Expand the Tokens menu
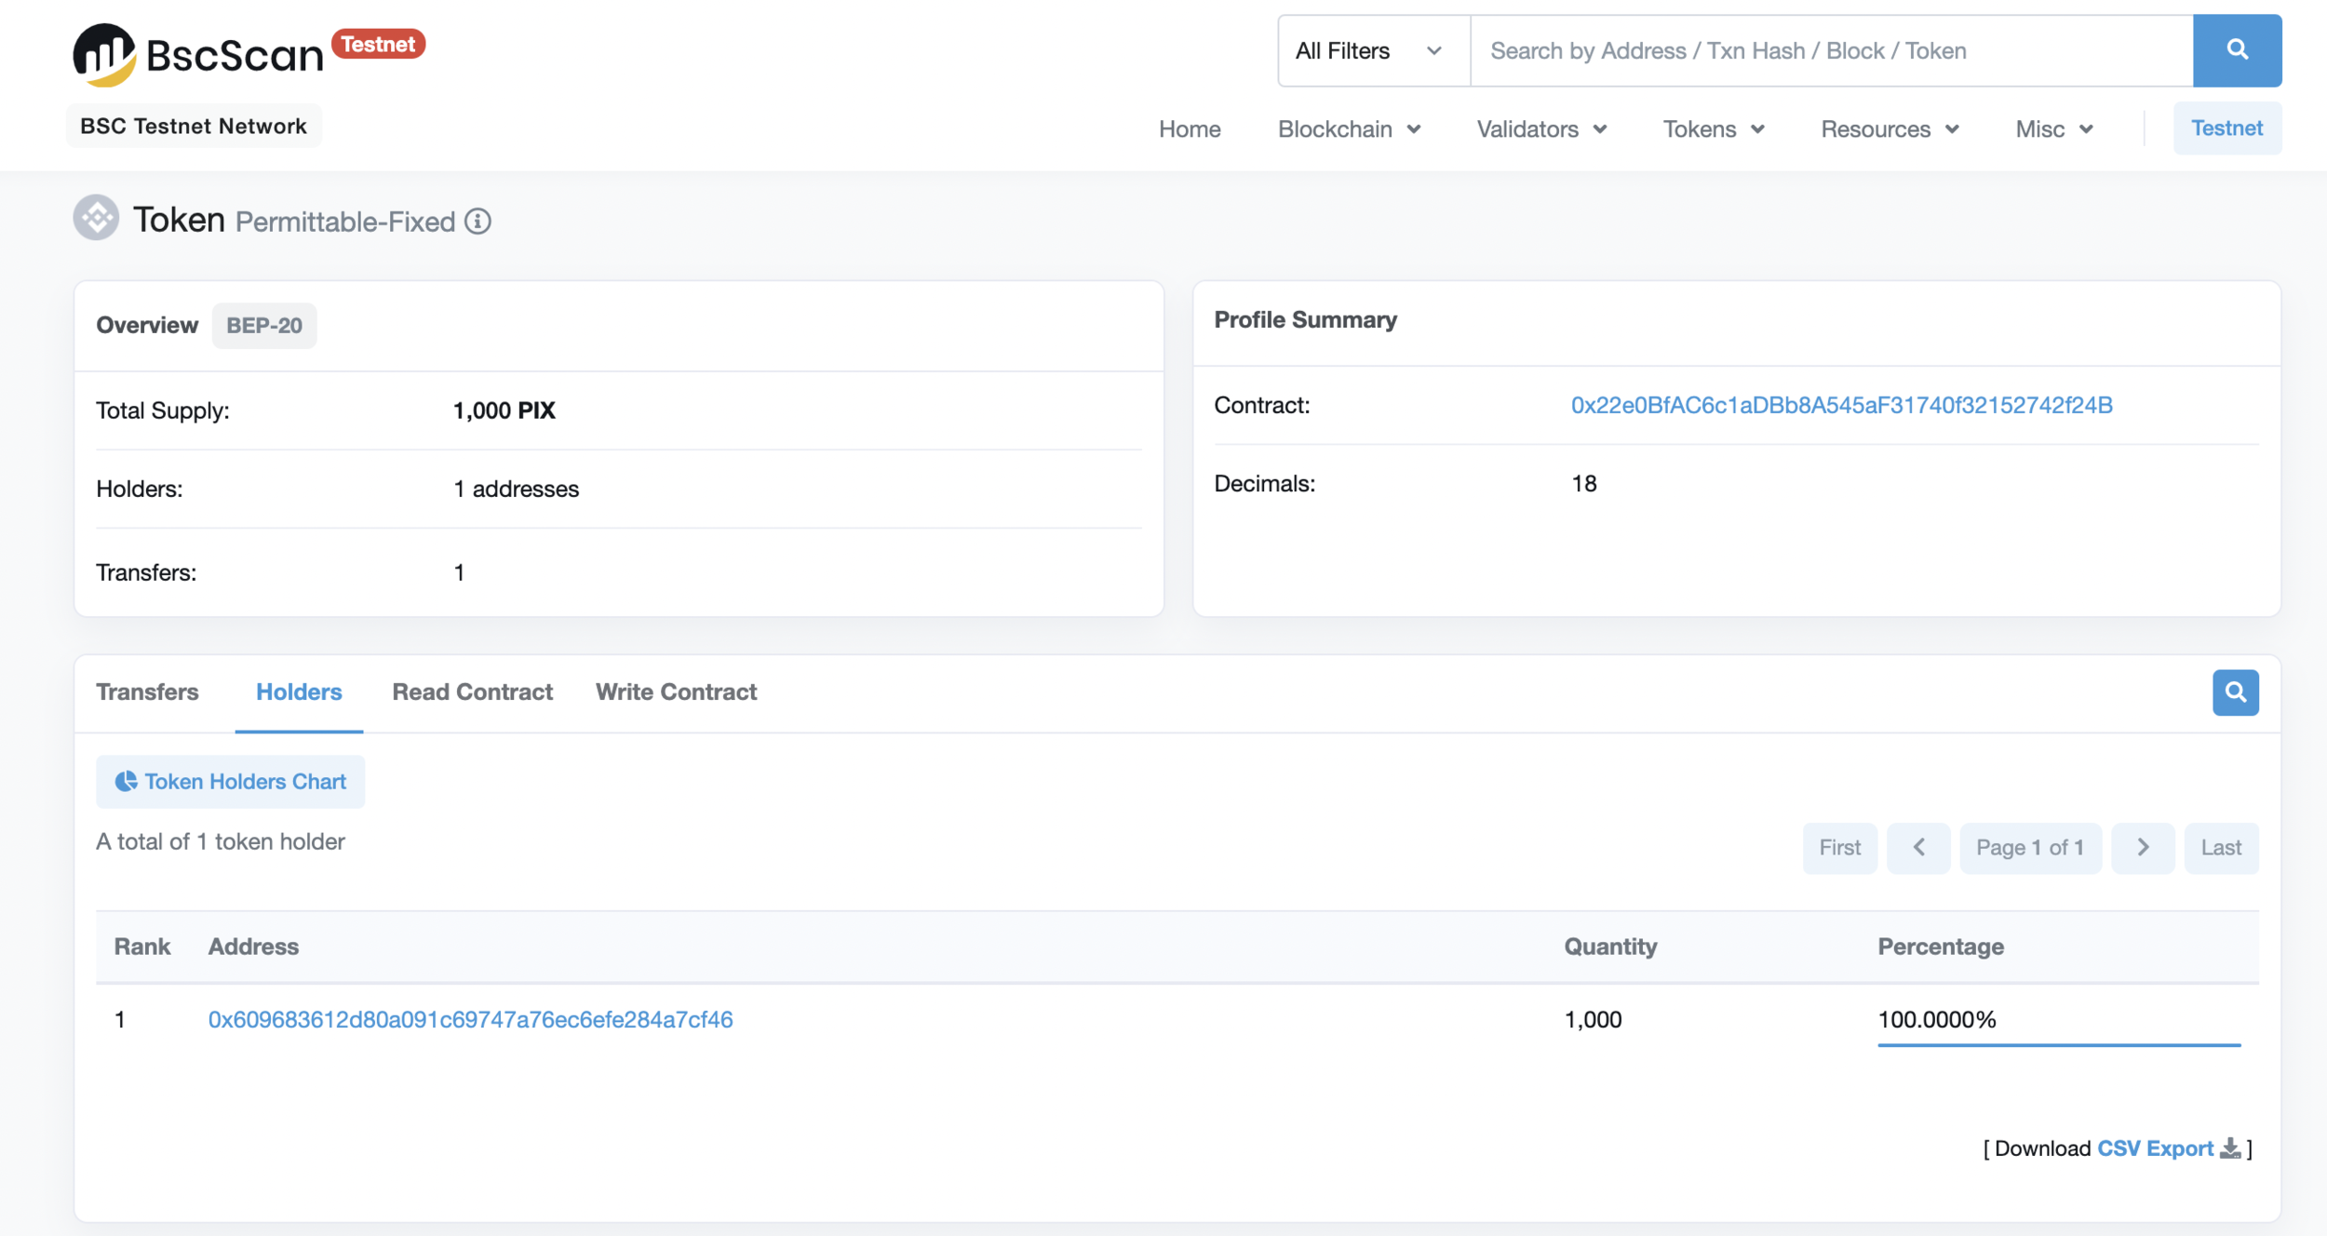2327x1236 pixels. [x=1714, y=129]
